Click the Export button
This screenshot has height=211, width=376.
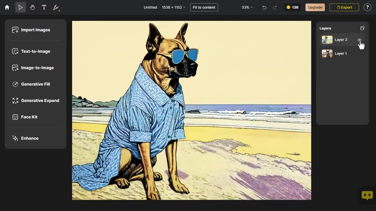pos(344,7)
